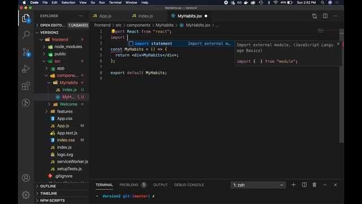Click the frontend breadcrumb
The height and width of the screenshot is (204, 362).
click(102, 25)
